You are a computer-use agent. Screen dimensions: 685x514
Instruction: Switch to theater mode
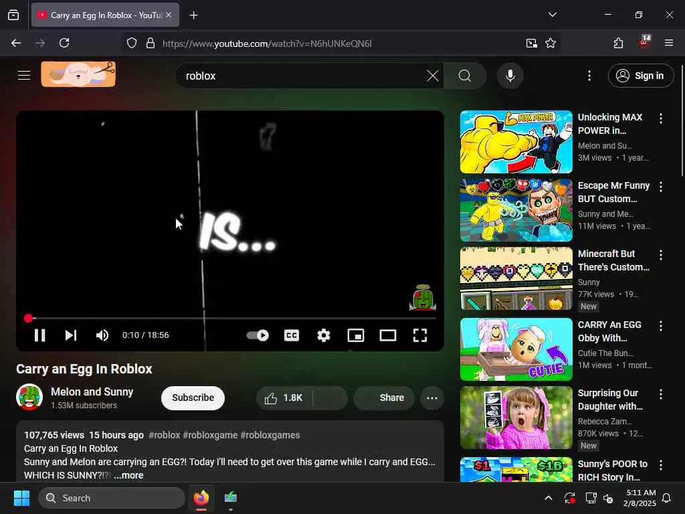tap(388, 335)
